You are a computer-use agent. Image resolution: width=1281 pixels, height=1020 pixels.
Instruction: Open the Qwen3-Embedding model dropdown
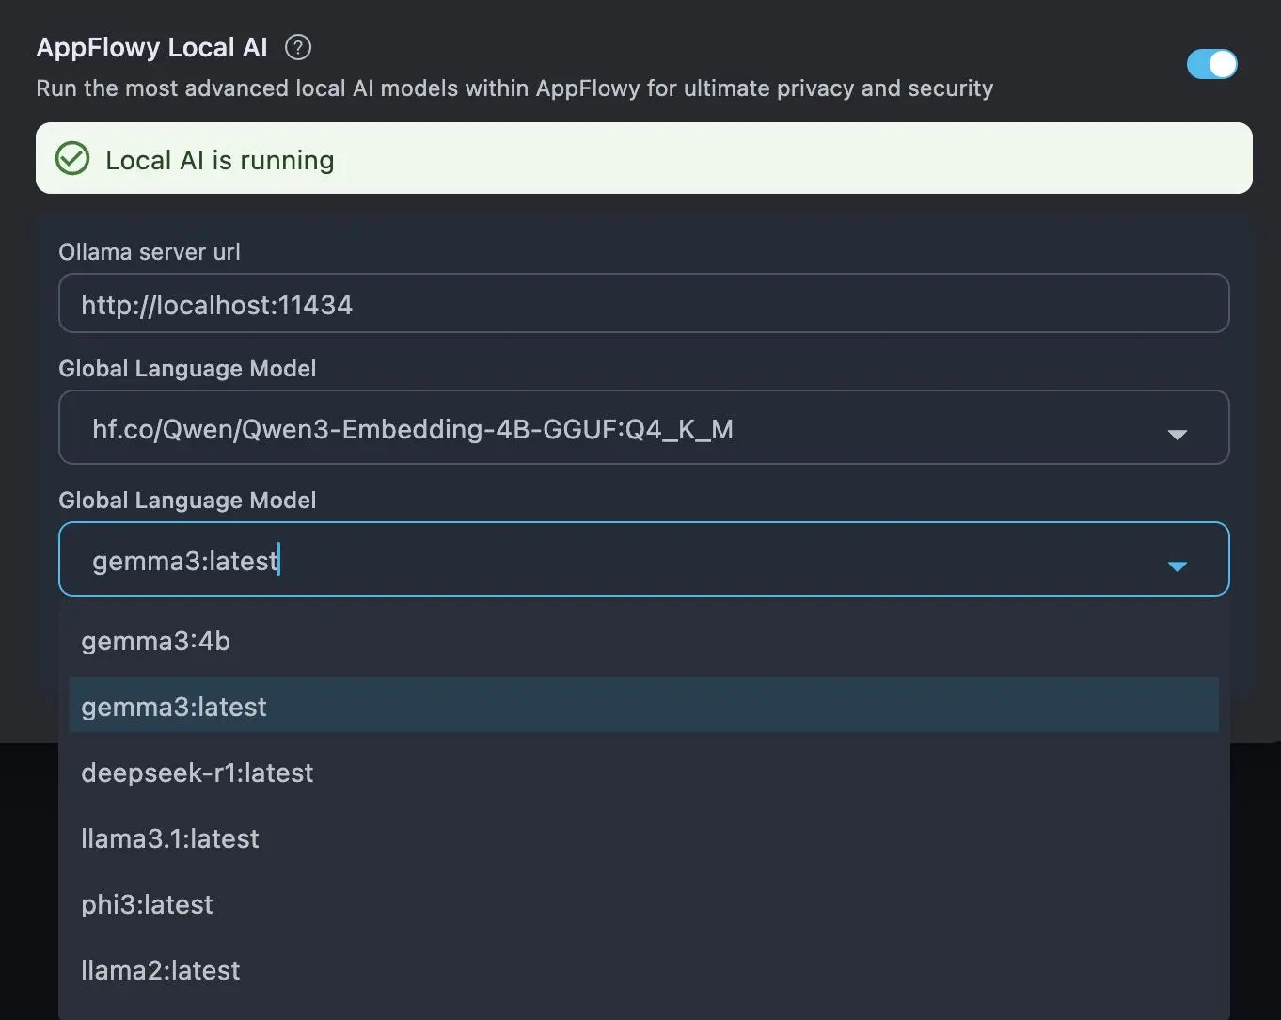pos(643,427)
